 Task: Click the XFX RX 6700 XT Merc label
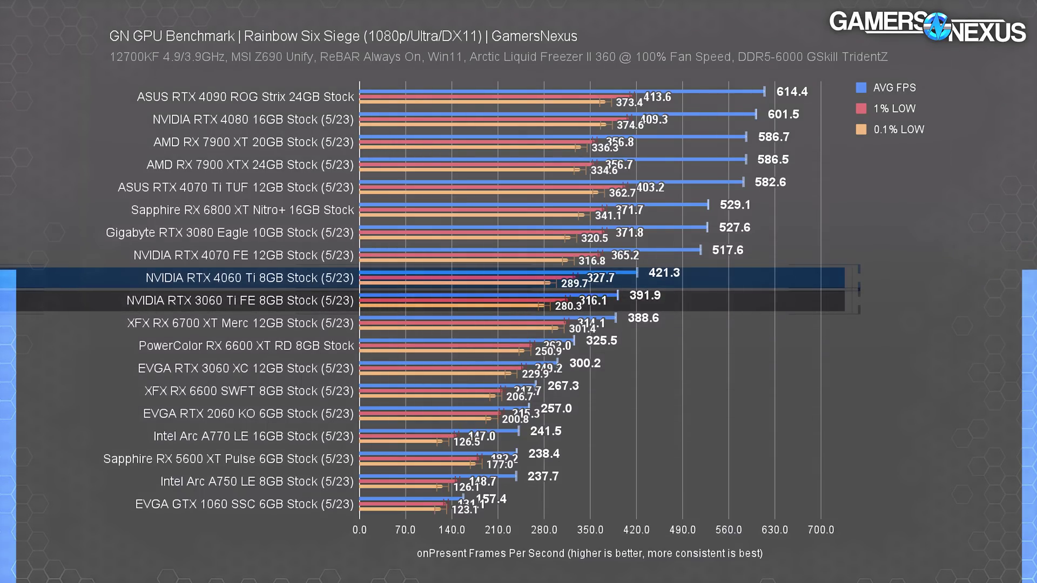[x=240, y=323]
